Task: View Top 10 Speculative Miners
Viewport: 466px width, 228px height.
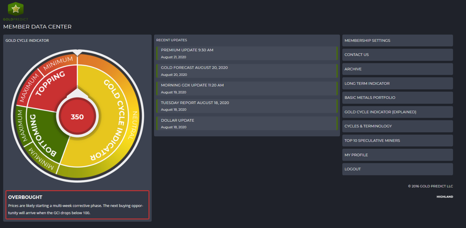Action: [x=397, y=141]
